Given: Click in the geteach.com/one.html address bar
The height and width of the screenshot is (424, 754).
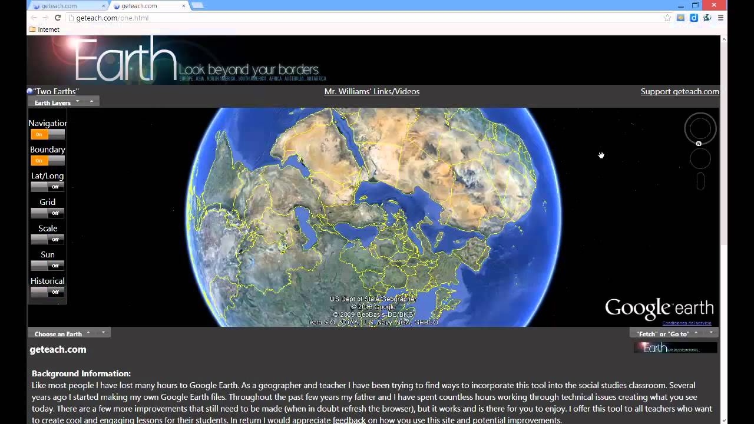Looking at the screenshot, I should 365,18.
